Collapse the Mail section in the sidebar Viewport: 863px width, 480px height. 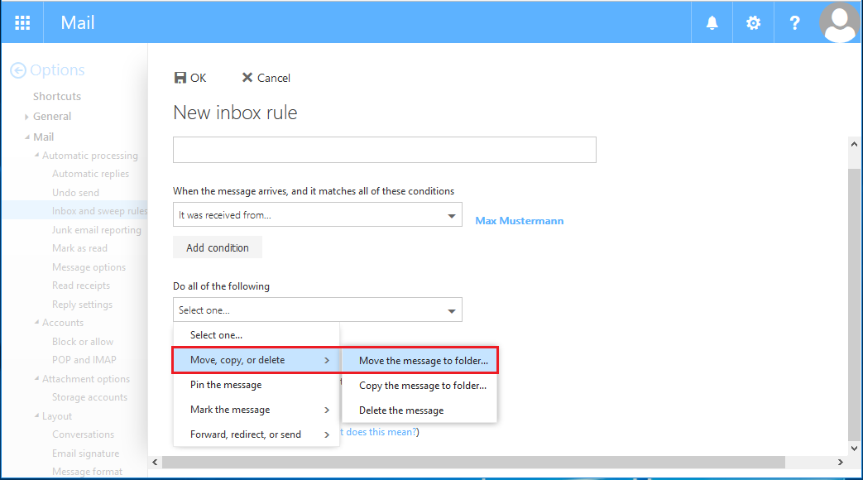[26, 136]
